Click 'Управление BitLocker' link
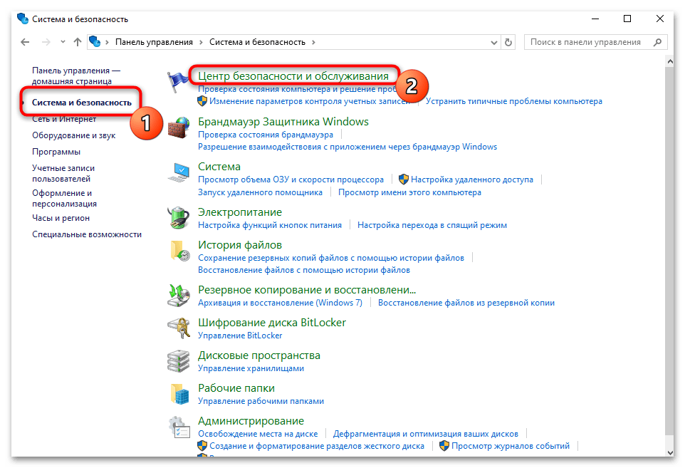Screen dimensions: 685x468 coord(240,336)
